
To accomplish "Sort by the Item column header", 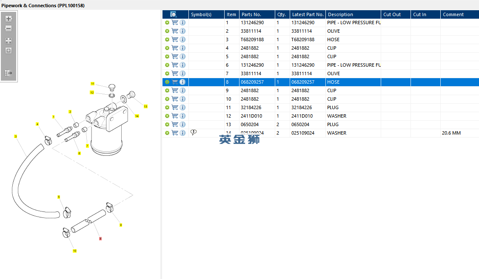I will (x=232, y=14).
